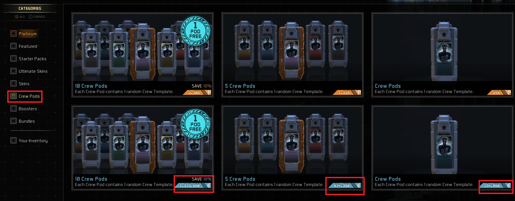The height and width of the screenshot is (201, 515).
Task: Click the 1 Pod Free badge on the credits bundle
Action: (195, 124)
